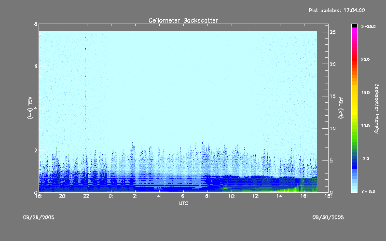Viewport: 386px width, 241px height.
Task: Click the "AGL (kft)" right axis label
Action: (x=341, y=108)
